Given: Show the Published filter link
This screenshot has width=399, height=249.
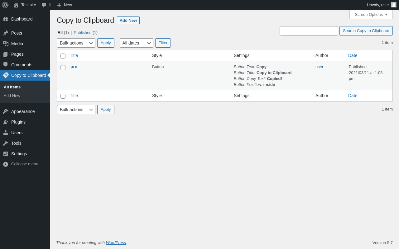Looking at the screenshot, I should (83, 32).
